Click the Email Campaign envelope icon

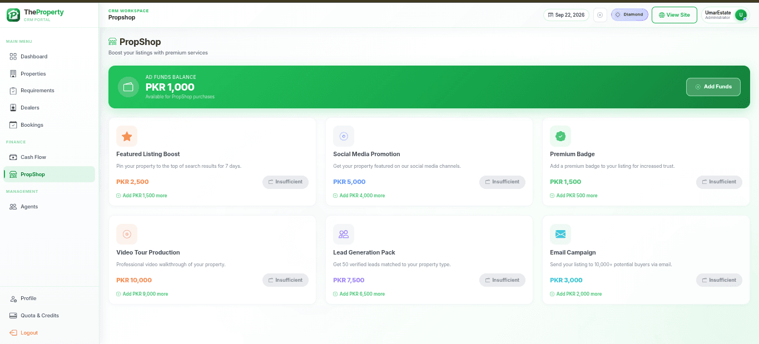click(x=560, y=235)
